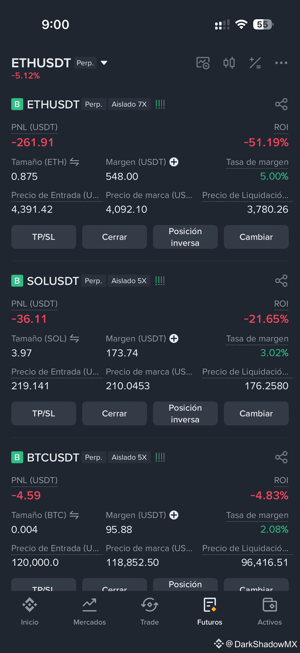
Task: Add margin to the SOLUSDT position
Action: pyautogui.click(x=174, y=339)
